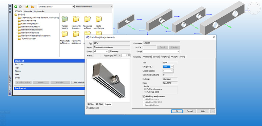Click the Cennik button next to Str. Kat.
Screen dimensions: 262x126
coord(163,47)
